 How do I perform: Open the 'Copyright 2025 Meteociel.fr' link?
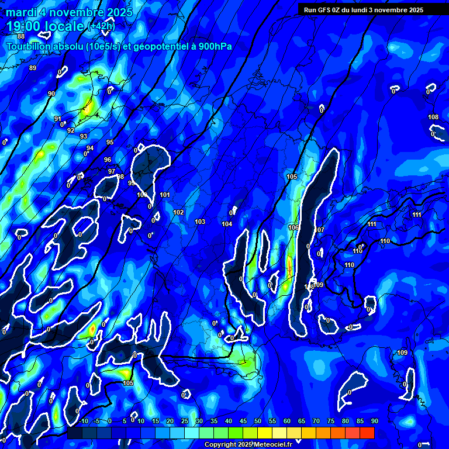click(248, 445)
